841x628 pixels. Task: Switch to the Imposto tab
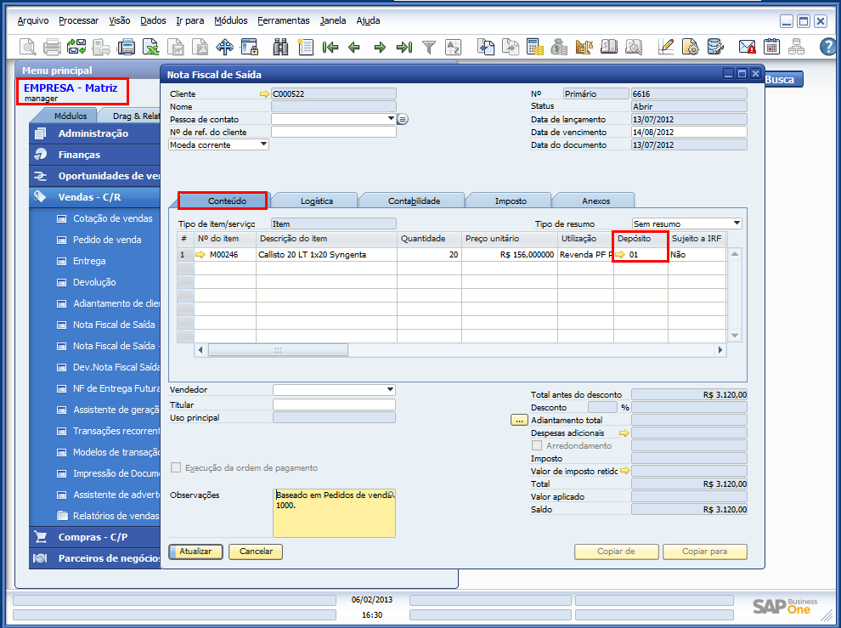[x=511, y=201]
